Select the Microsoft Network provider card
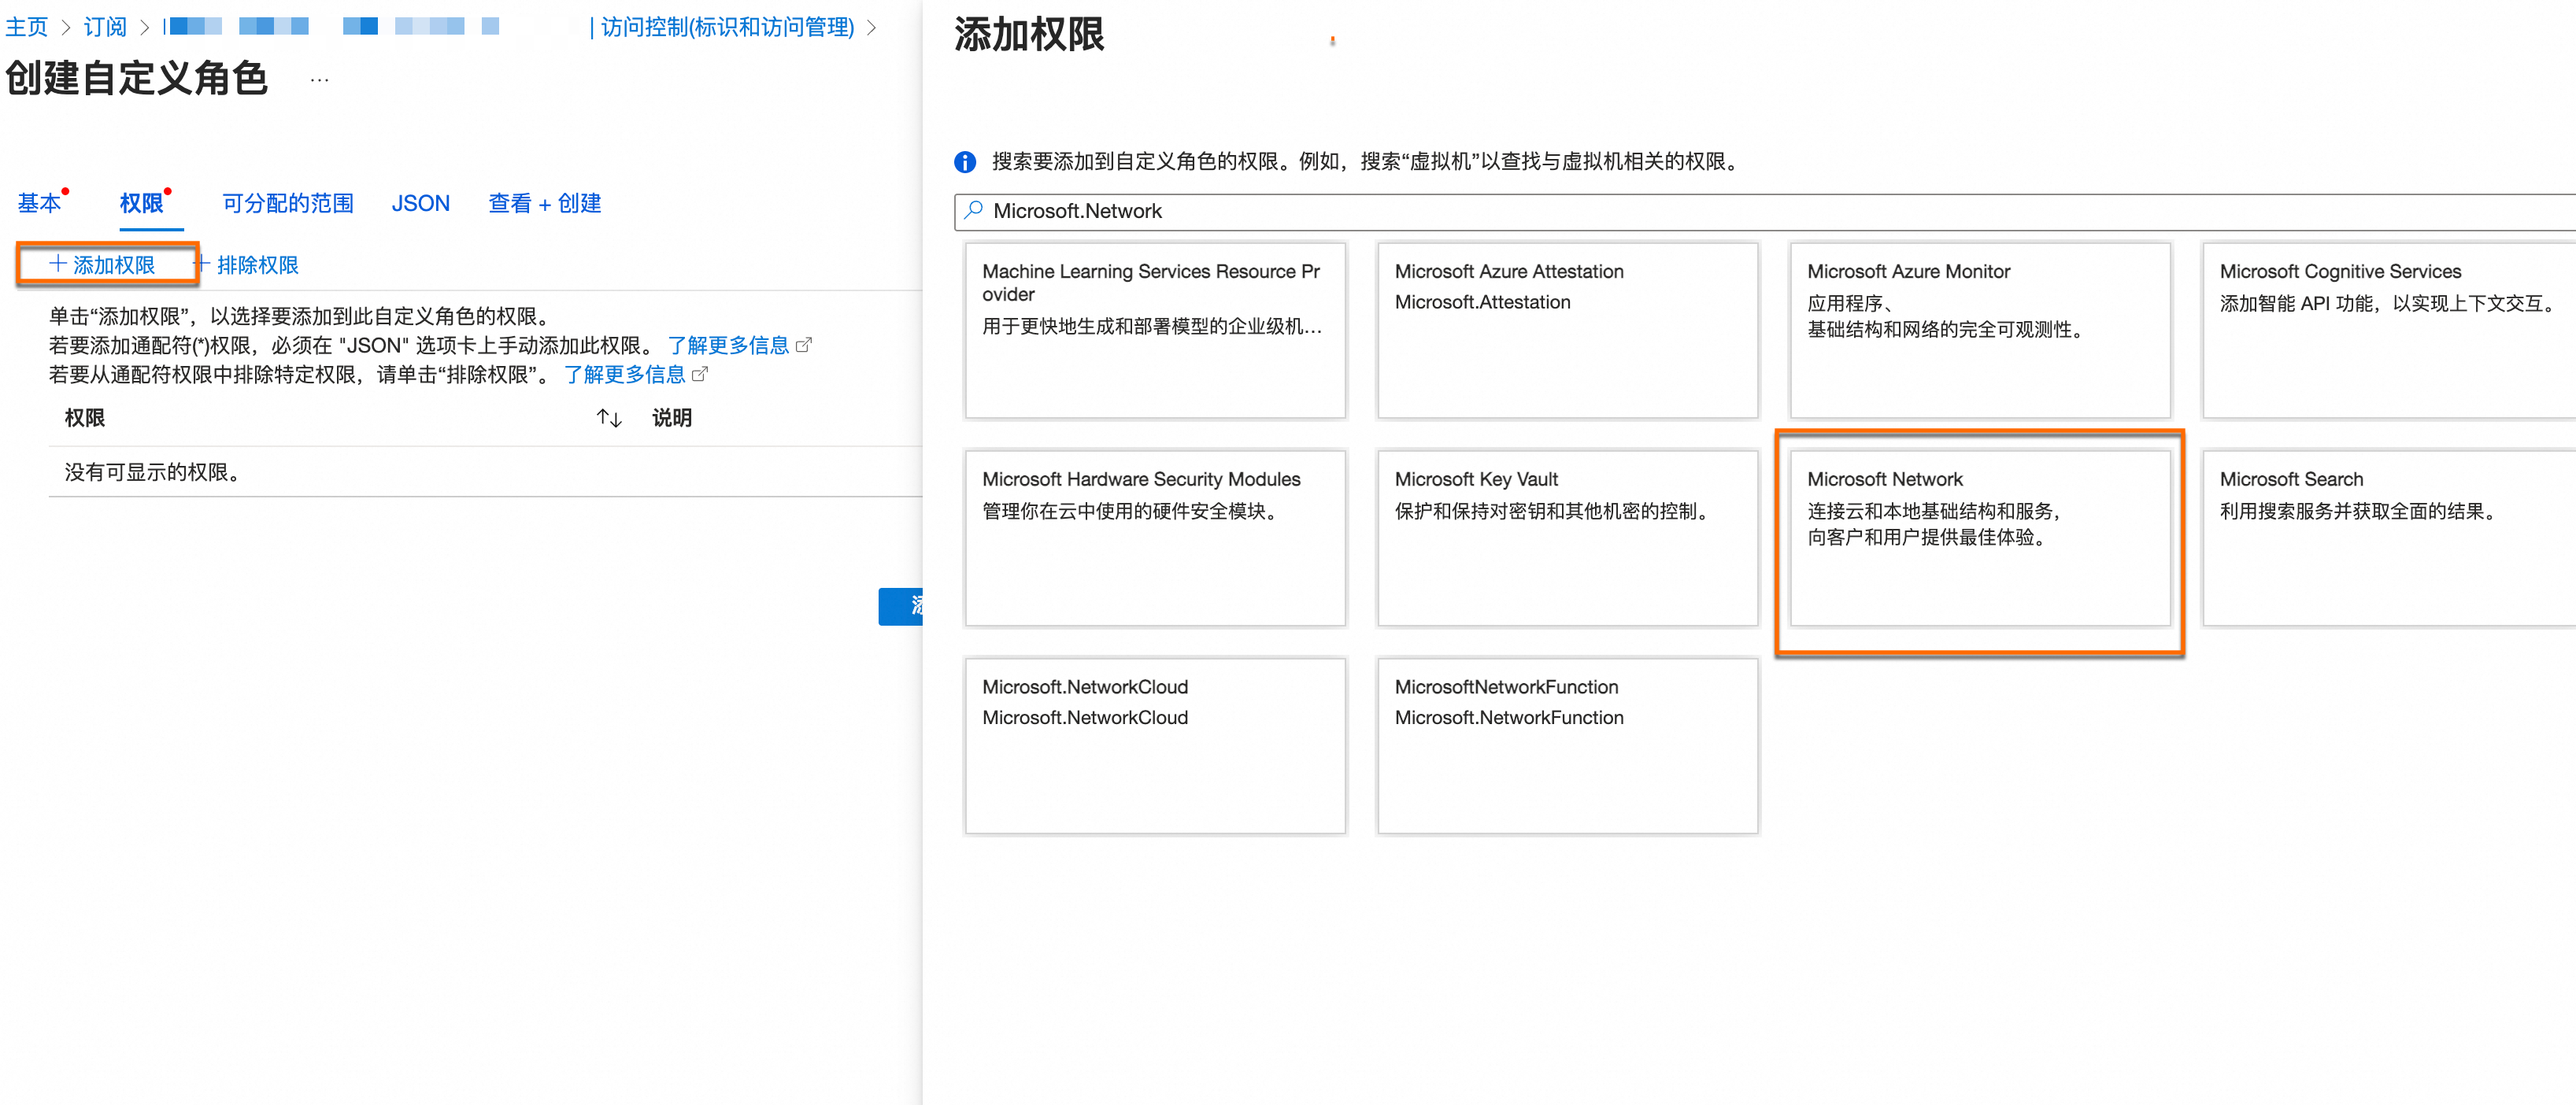The width and height of the screenshot is (2576, 1105). 1979,537
